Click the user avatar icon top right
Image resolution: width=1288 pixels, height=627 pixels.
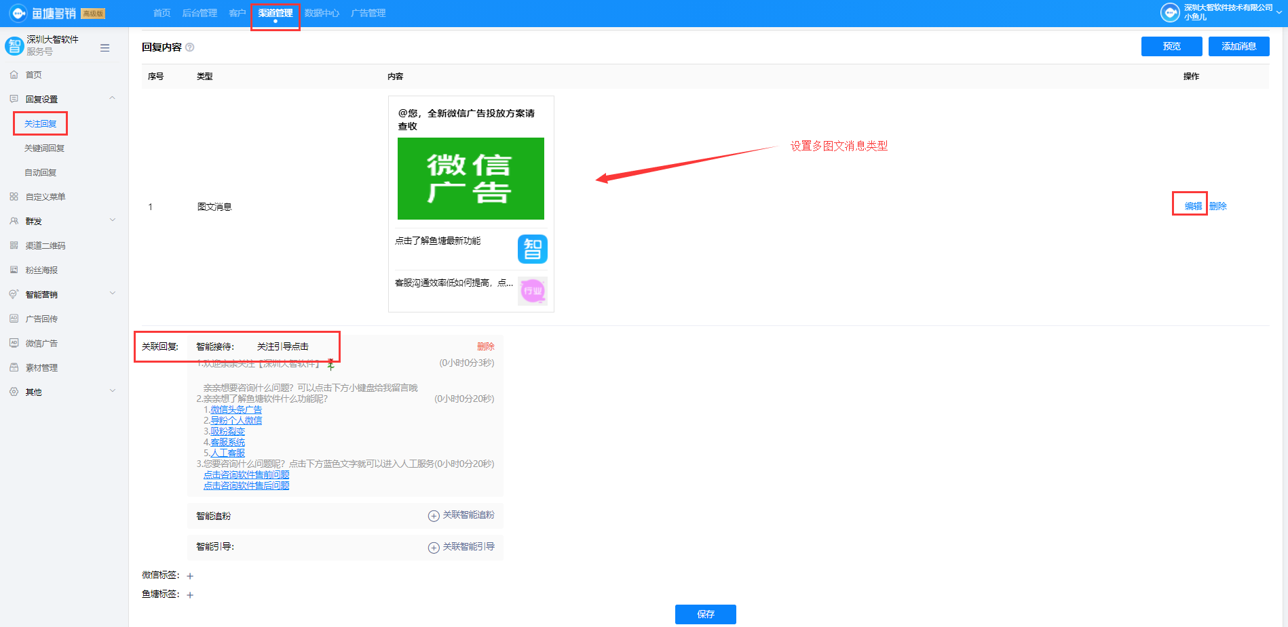(x=1170, y=12)
